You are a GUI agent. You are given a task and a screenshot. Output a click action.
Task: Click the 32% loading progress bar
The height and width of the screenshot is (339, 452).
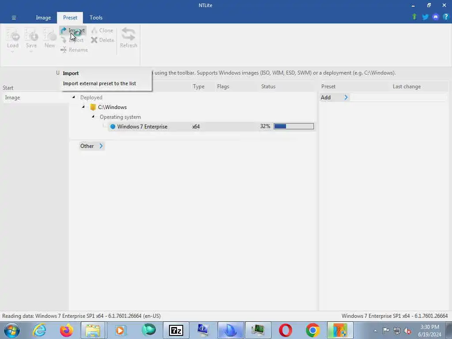pyautogui.click(x=294, y=126)
